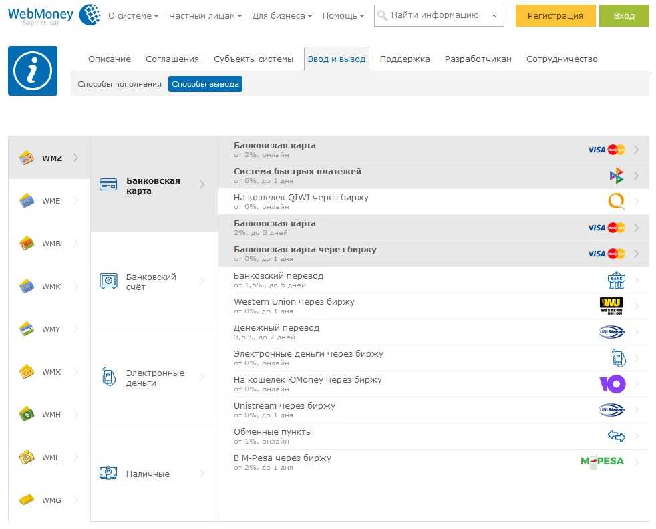Viewport: 656px width, 529px height.
Task: Select the WMG gold bar icon
Action: (x=27, y=500)
